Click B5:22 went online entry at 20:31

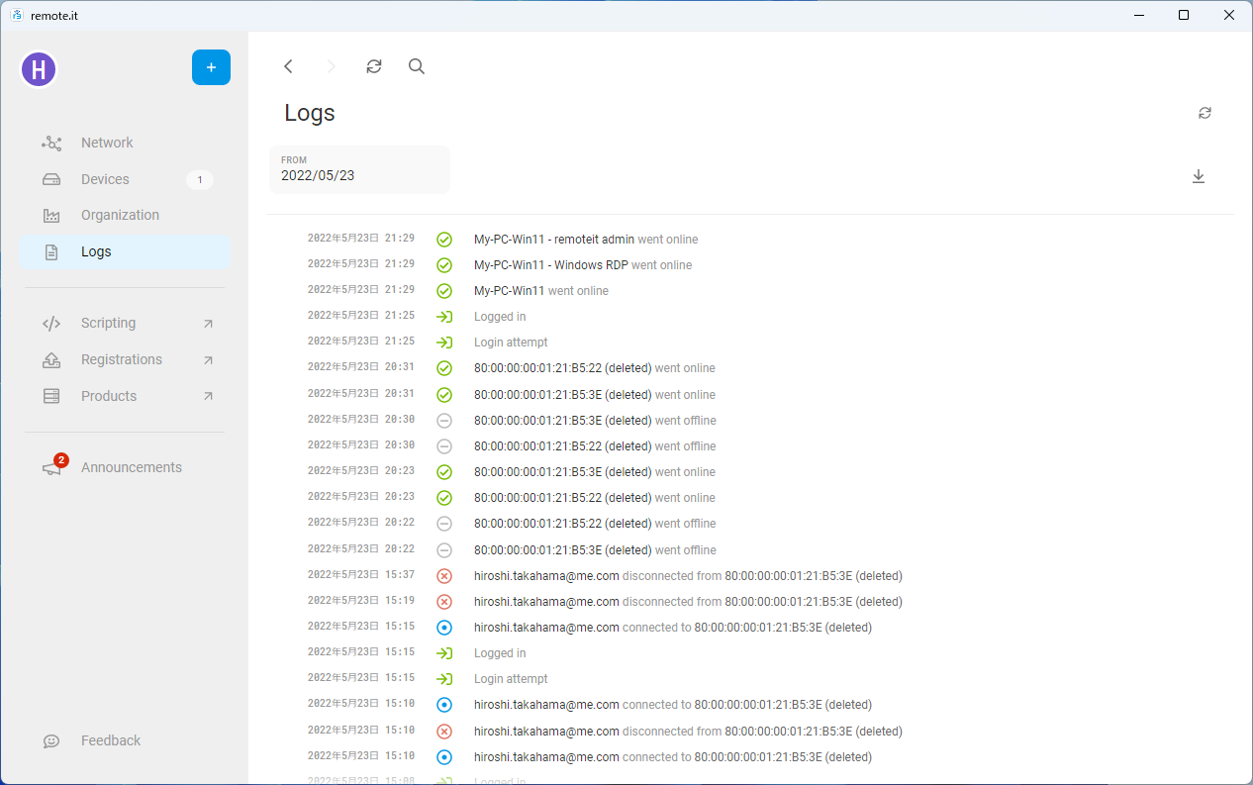[x=595, y=368]
